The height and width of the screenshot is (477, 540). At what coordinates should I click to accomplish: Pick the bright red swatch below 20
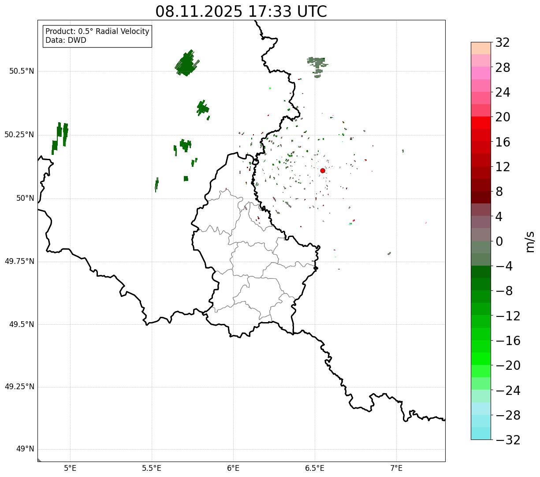pyautogui.click(x=481, y=123)
